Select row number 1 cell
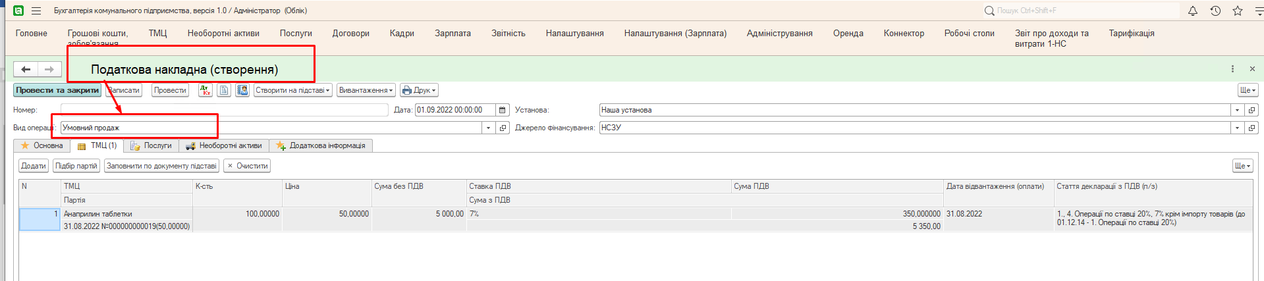Image resolution: width=1264 pixels, height=281 pixels. pyautogui.click(x=40, y=219)
